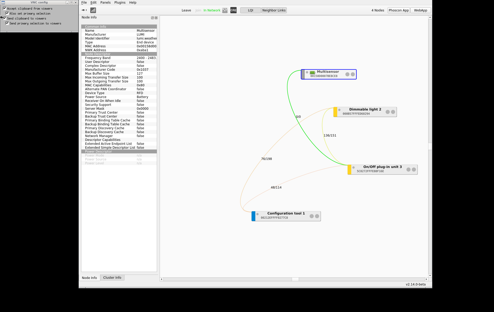Viewport: 494px width, 312px height.
Task: Switch to the Cluster Info tab
Action: click(x=112, y=277)
